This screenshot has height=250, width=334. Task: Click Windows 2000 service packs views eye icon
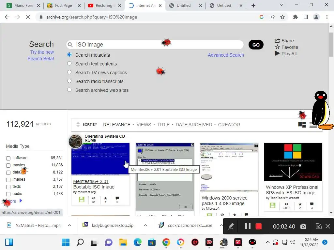(222, 215)
